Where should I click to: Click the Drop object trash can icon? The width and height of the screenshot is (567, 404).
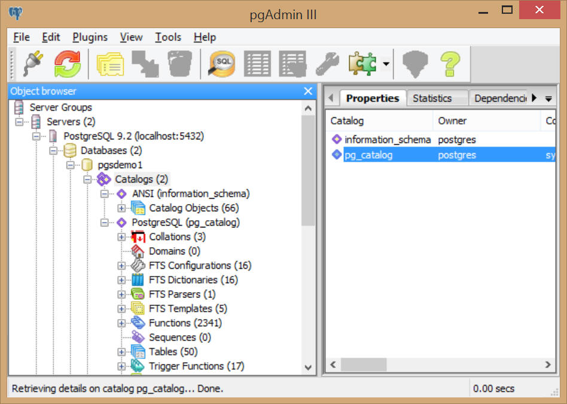click(x=179, y=63)
